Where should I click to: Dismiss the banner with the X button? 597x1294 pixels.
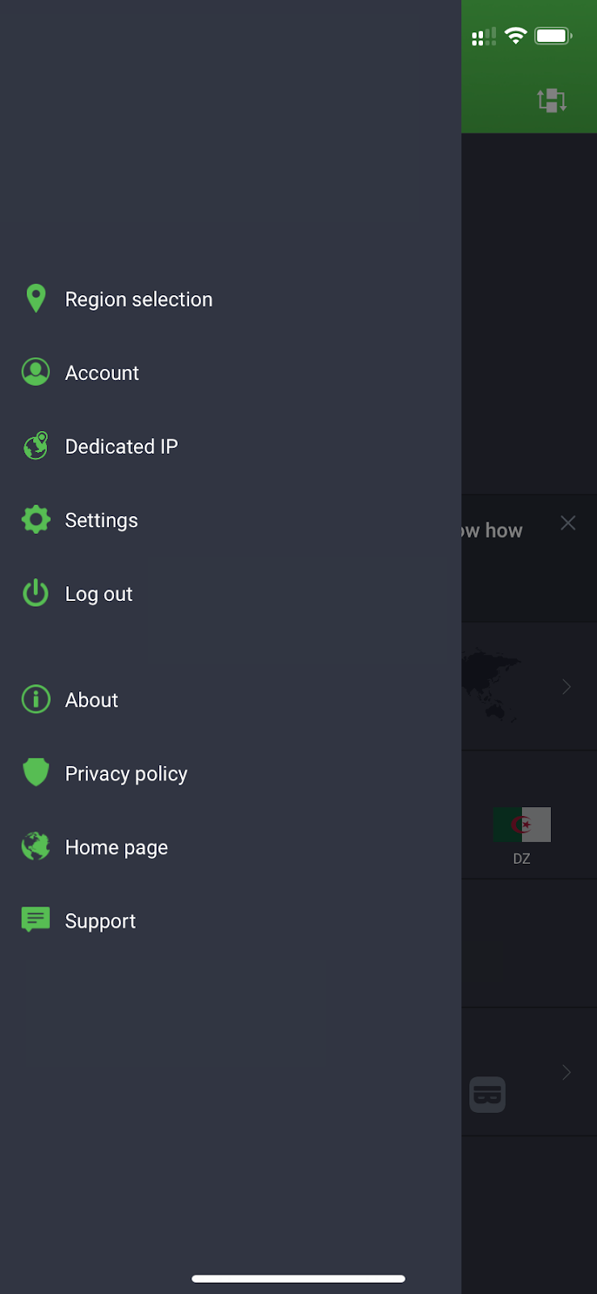tap(568, 523)
